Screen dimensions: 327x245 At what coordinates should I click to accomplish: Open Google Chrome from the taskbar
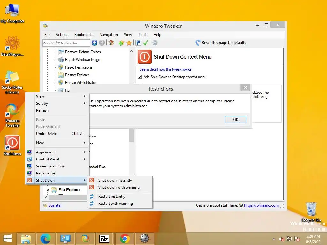click(125, 239)
